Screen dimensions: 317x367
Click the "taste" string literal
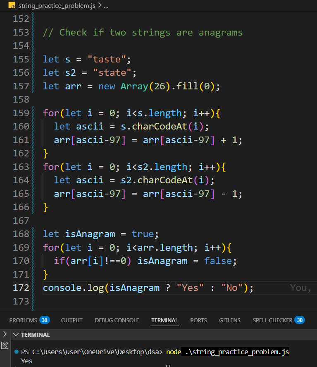click(107, 59)
